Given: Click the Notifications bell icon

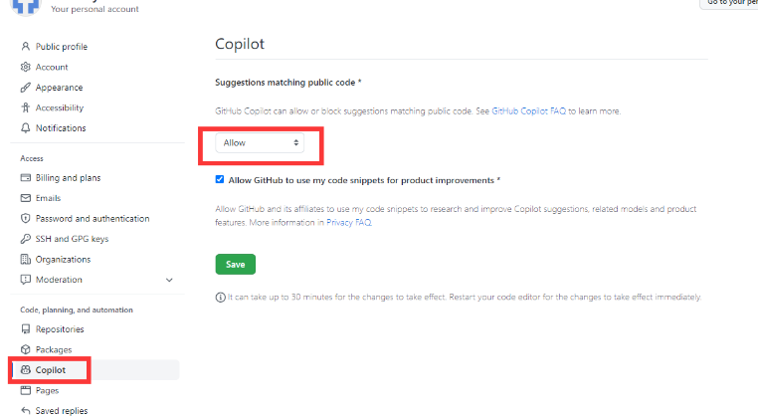Looking at the screenshot, I should point(26,127).
